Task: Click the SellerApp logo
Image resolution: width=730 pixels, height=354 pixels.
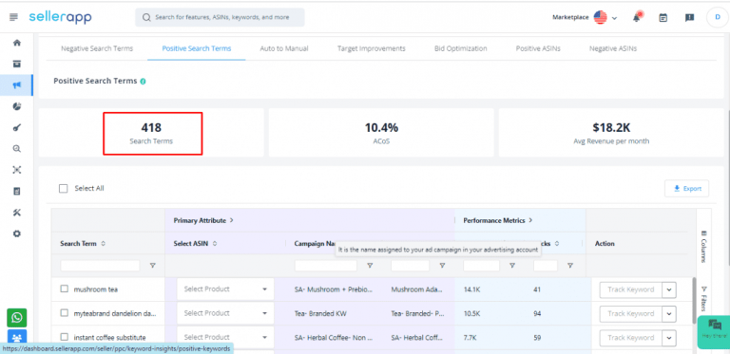Action: [x=60, y=17]
